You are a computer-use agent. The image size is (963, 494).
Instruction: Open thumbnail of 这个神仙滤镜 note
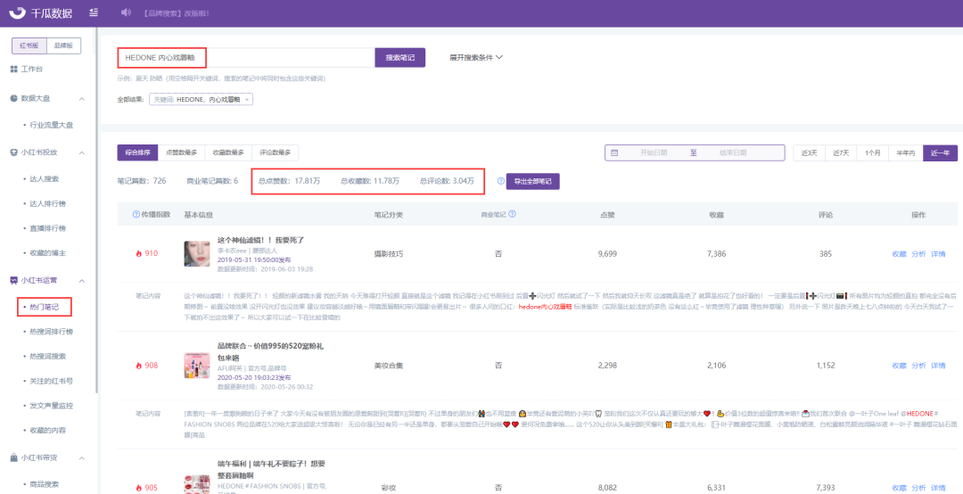coord(197,253)
